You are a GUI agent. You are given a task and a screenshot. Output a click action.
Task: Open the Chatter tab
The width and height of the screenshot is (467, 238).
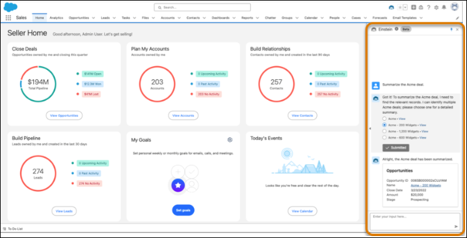tap(271, 18)
